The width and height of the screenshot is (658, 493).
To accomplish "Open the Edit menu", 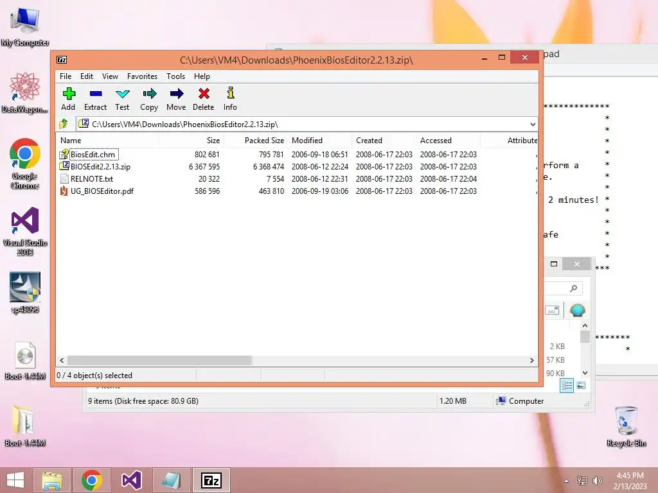I will coord(87,76).
